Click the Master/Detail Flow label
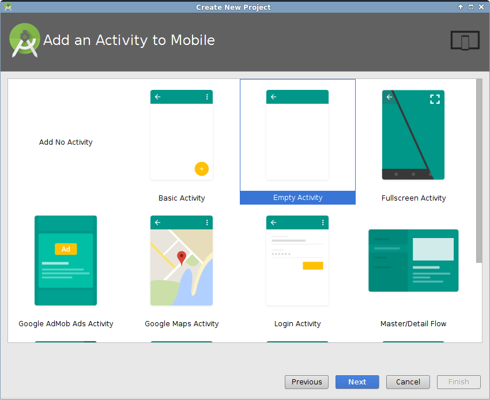 click(413, 324)
